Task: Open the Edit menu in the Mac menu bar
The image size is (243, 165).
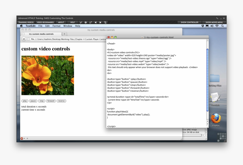Action: (47, 26)
